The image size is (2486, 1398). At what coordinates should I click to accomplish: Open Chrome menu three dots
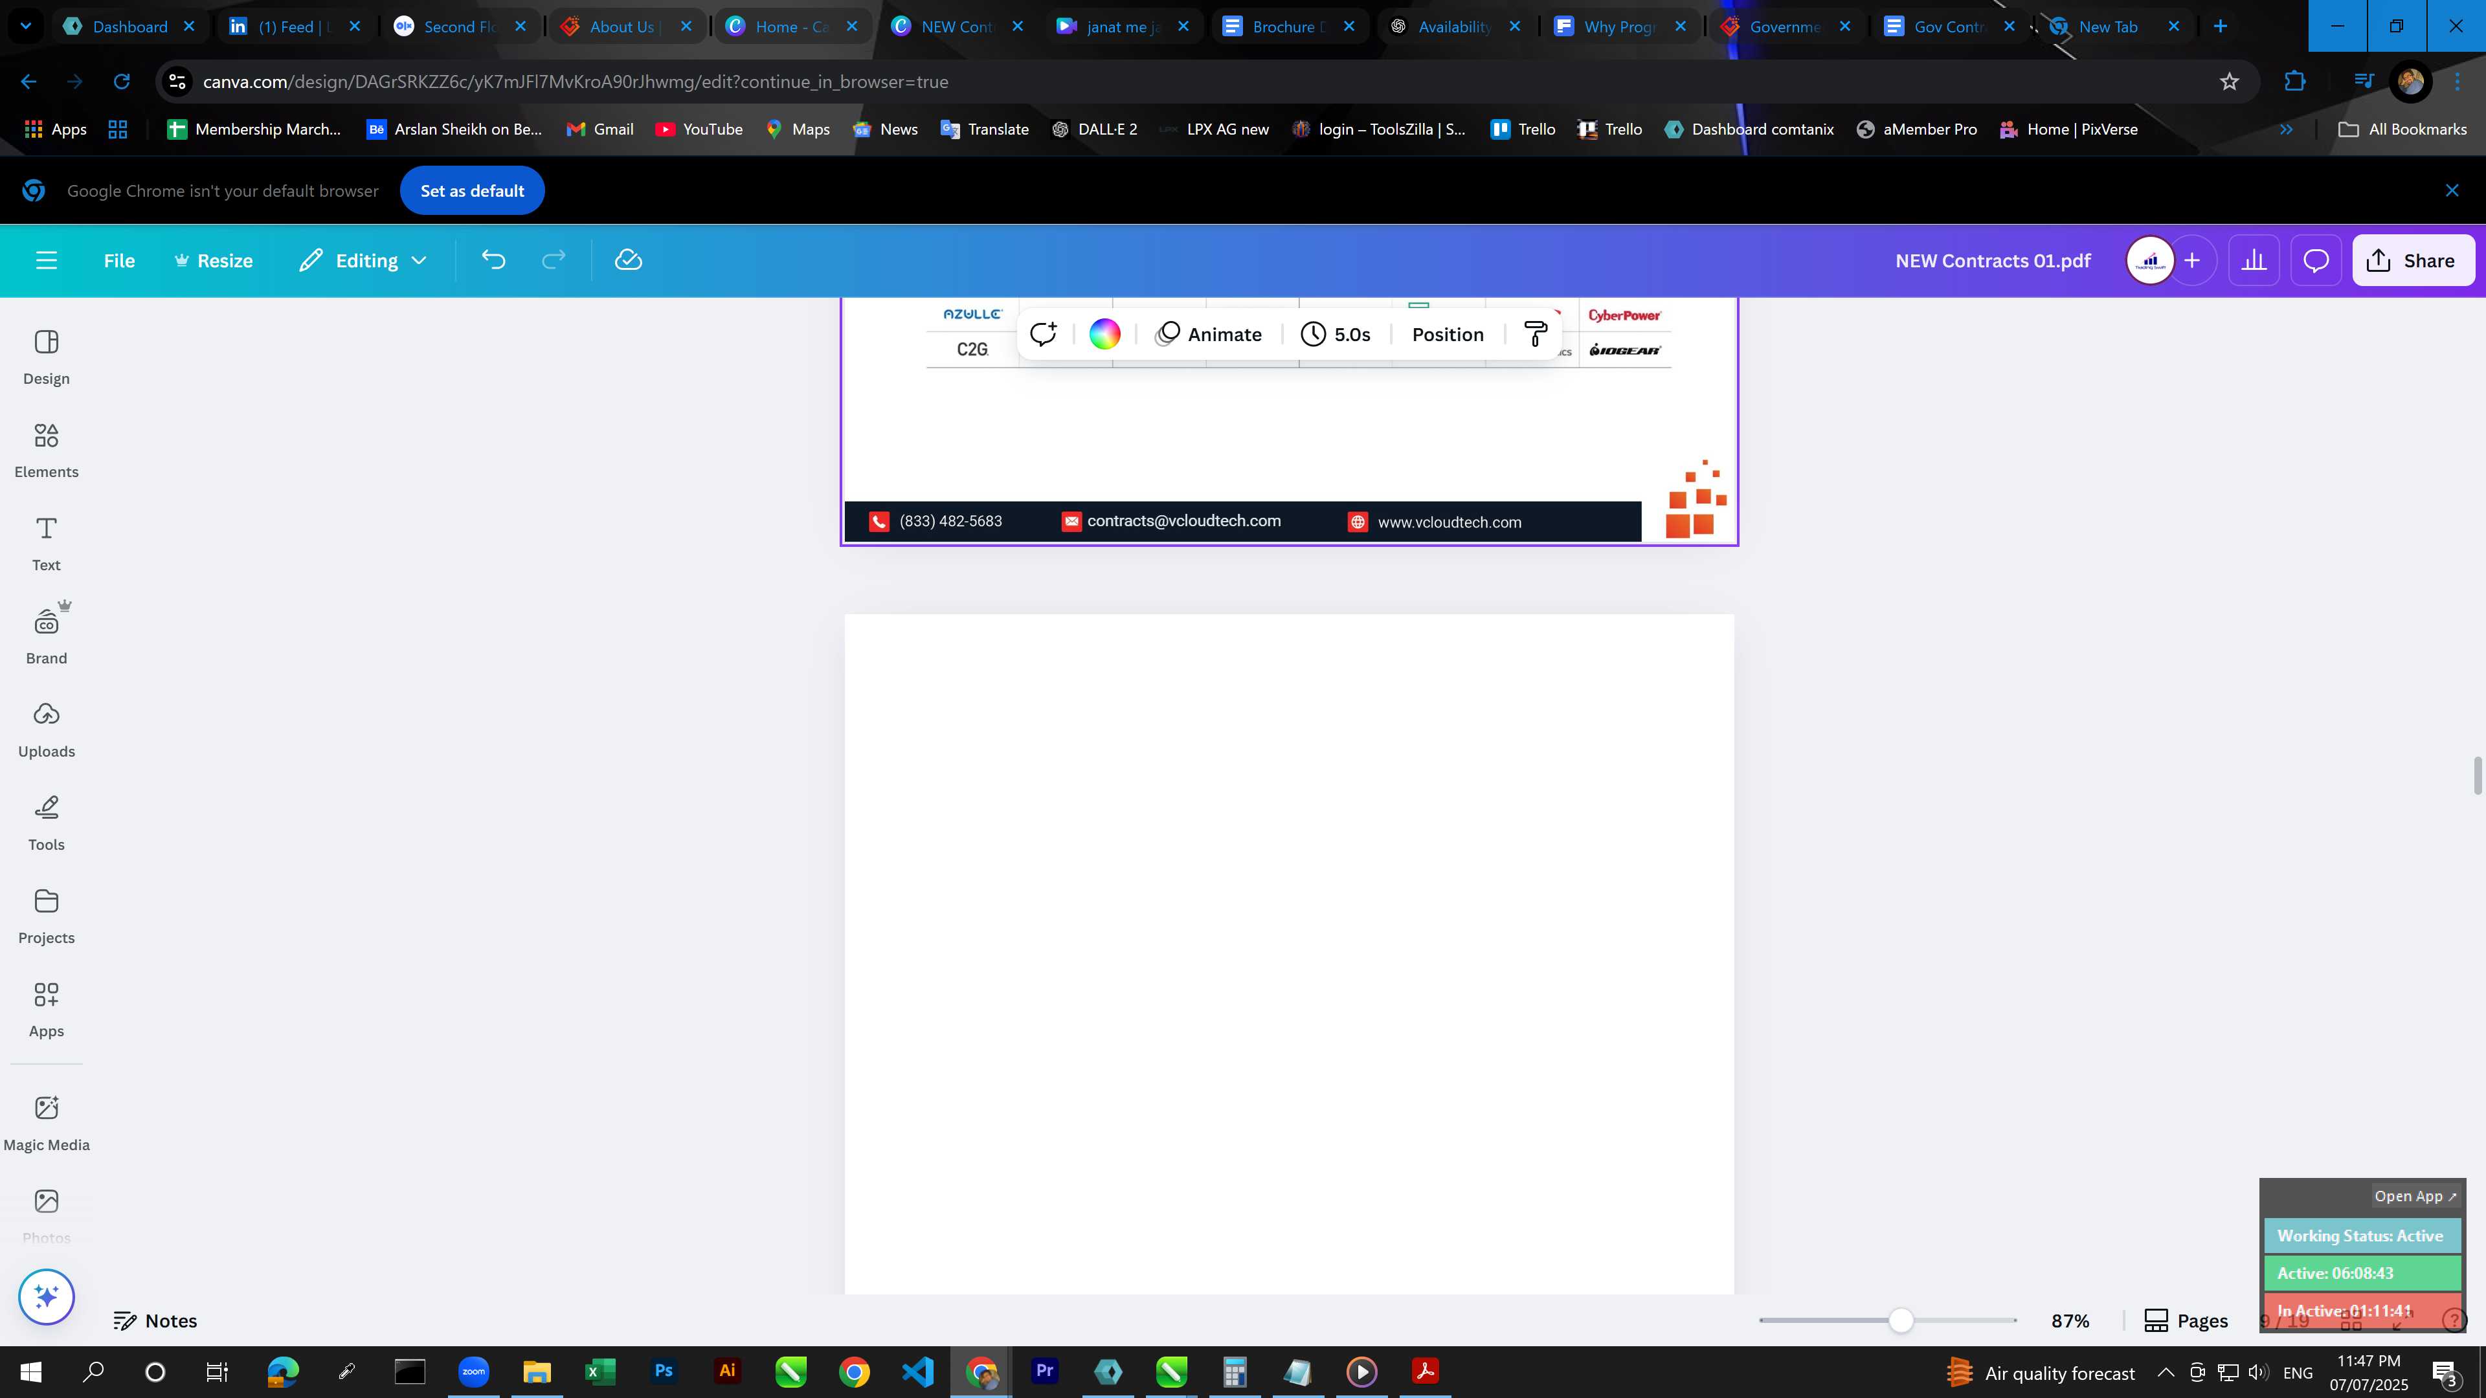(x=2458, y=82)
